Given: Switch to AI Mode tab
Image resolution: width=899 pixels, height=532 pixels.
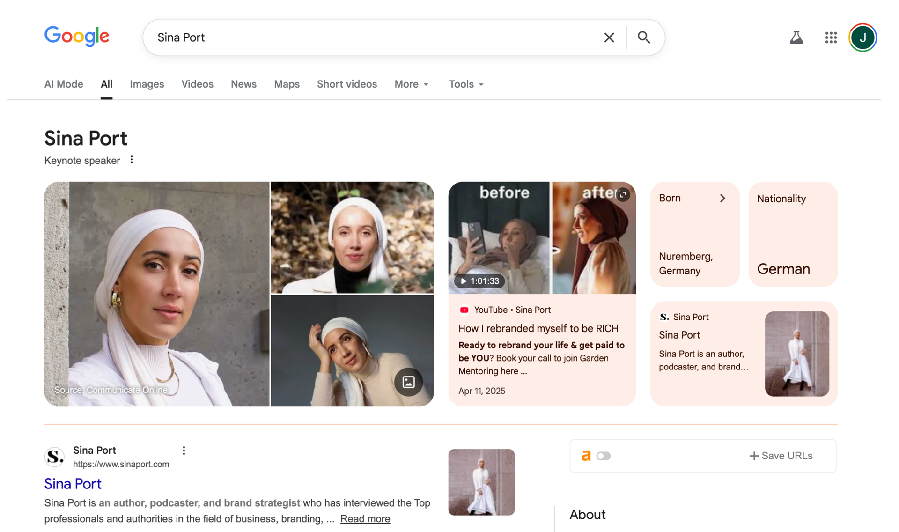Looking at the screenshot, I should pos(64,84).
